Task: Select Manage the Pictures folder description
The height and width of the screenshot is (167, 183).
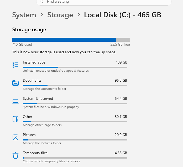Action: (42, 143)
